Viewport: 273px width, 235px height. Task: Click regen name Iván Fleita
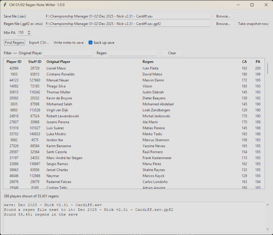[x=150, y=68]
